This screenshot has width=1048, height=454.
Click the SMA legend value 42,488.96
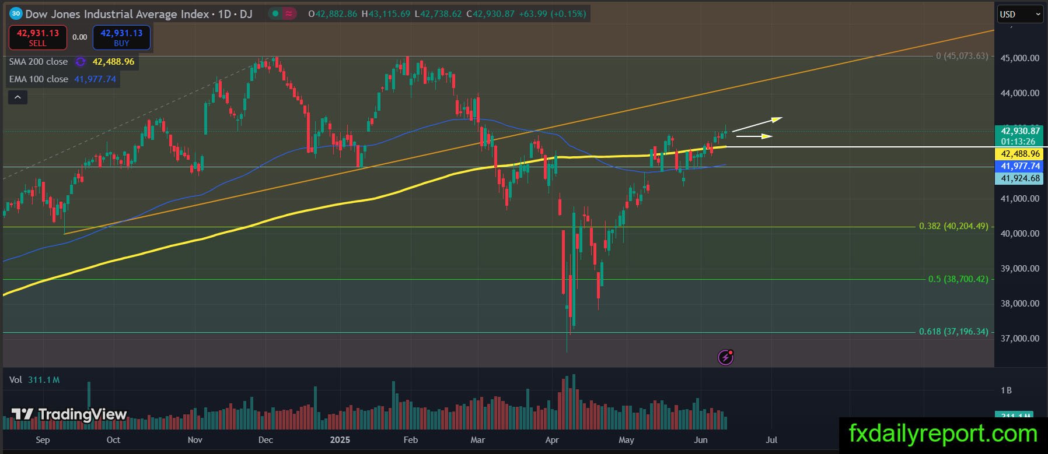pyautogui.click(x=113, y=62)
